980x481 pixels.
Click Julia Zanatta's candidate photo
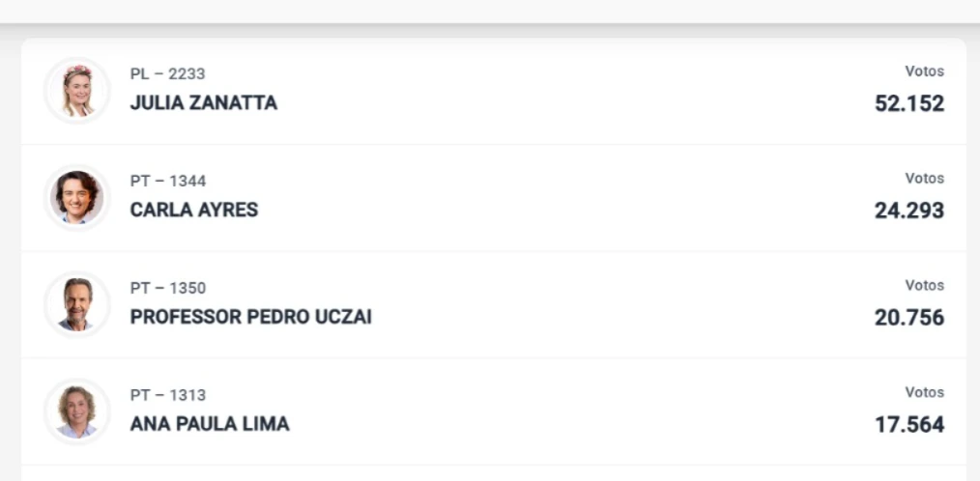tap(77, 91)
